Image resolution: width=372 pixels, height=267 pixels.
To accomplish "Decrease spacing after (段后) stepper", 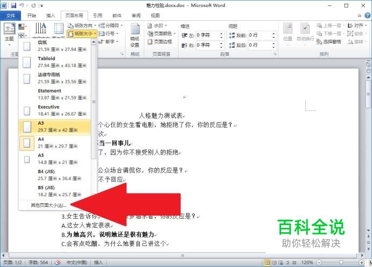I will click(x=274, y=47).
